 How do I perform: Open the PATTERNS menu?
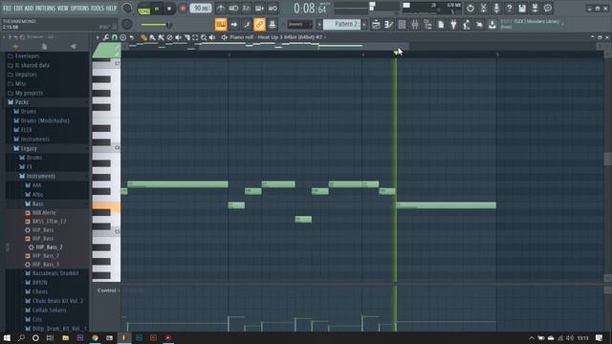tap(45, 9)
